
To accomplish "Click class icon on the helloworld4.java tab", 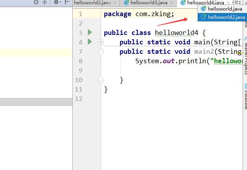I will (x=183, y=3).
